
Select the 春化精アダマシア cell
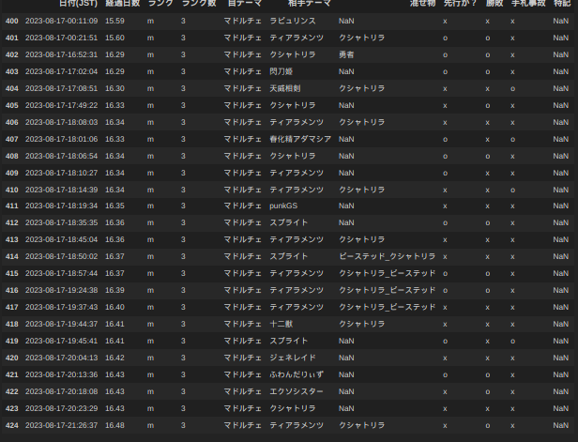300,138
